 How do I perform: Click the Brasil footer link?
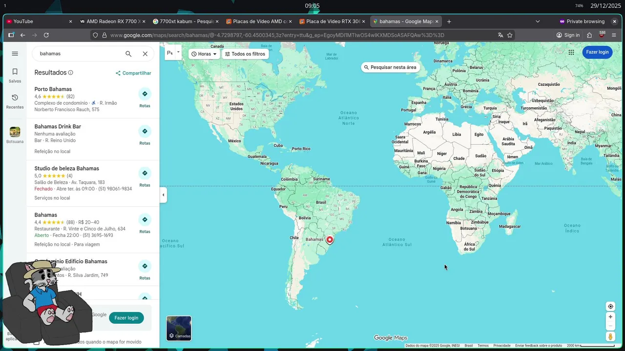pyautogui.click(x=469, y=346)
